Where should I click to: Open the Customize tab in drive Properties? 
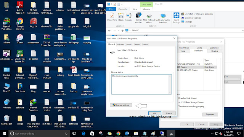click(214, 48)
